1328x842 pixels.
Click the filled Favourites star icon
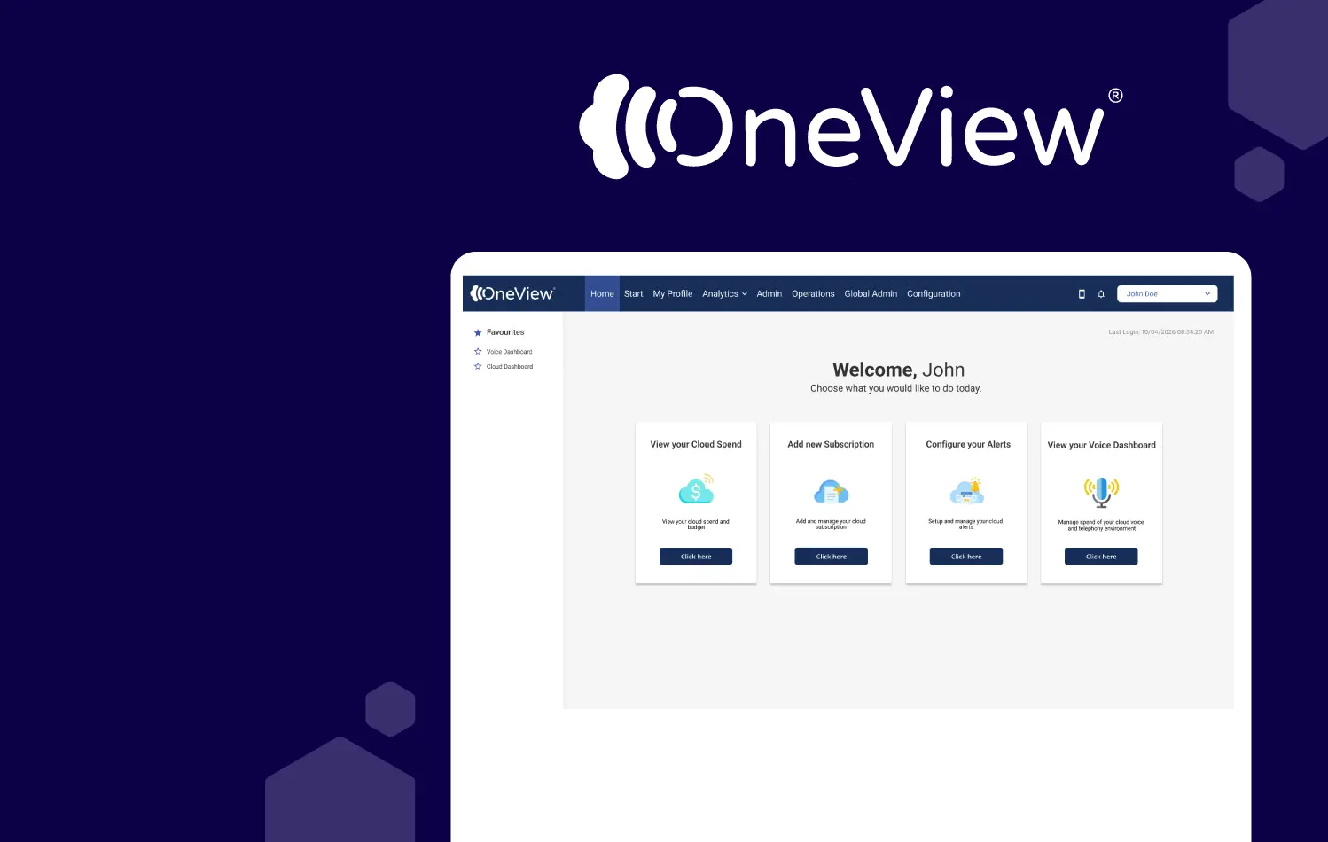(x=478, y=333)
